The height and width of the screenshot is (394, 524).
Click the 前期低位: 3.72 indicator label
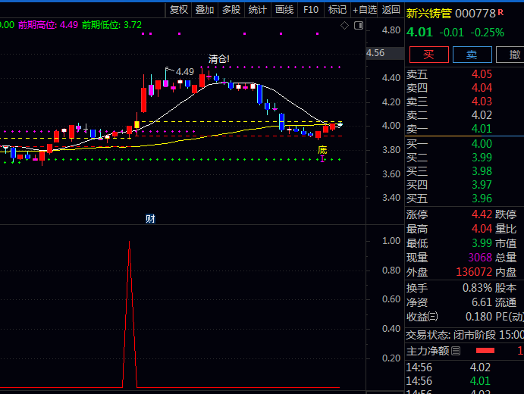point(111,25)
